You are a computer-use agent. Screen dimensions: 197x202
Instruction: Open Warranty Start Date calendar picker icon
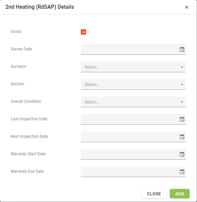pyautogui.click(x=182, y=154)
